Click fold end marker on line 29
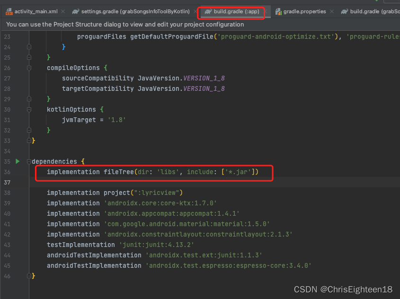Image resolution: width=400 pixels, height=299 pixels. (x=29, y=99)
